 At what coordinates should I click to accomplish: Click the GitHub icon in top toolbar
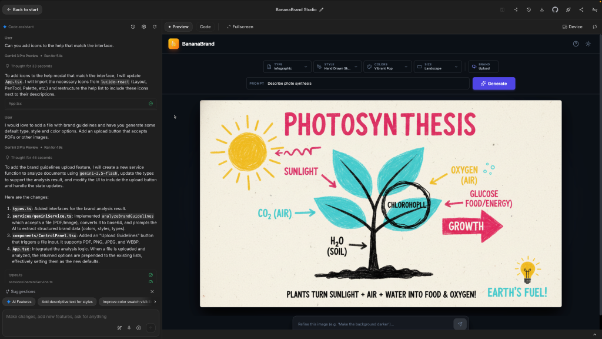(555, 10)
